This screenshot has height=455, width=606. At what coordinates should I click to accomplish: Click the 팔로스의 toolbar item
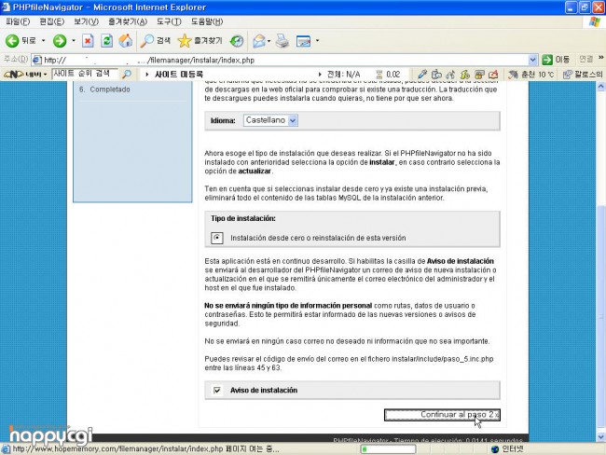point(583,75)
